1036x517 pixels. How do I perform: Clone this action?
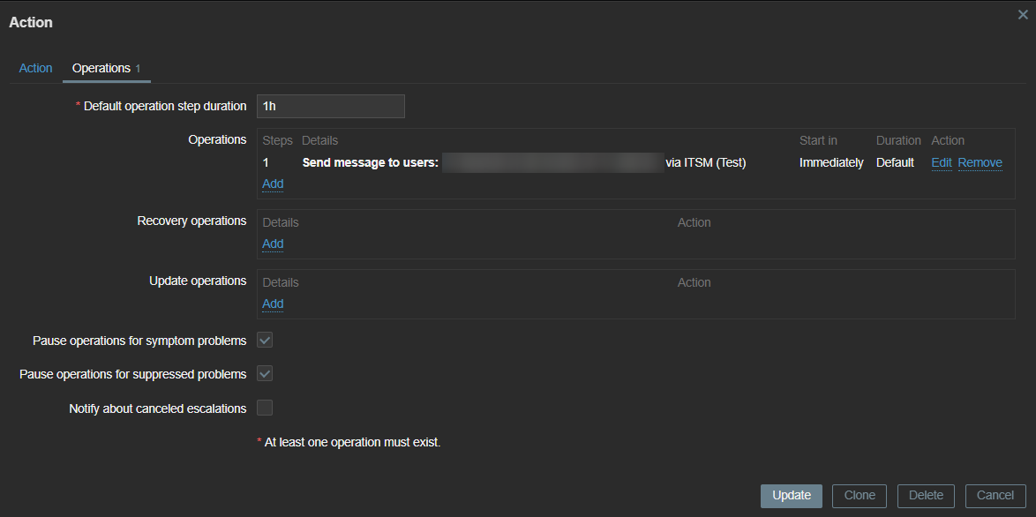(859, 496)
